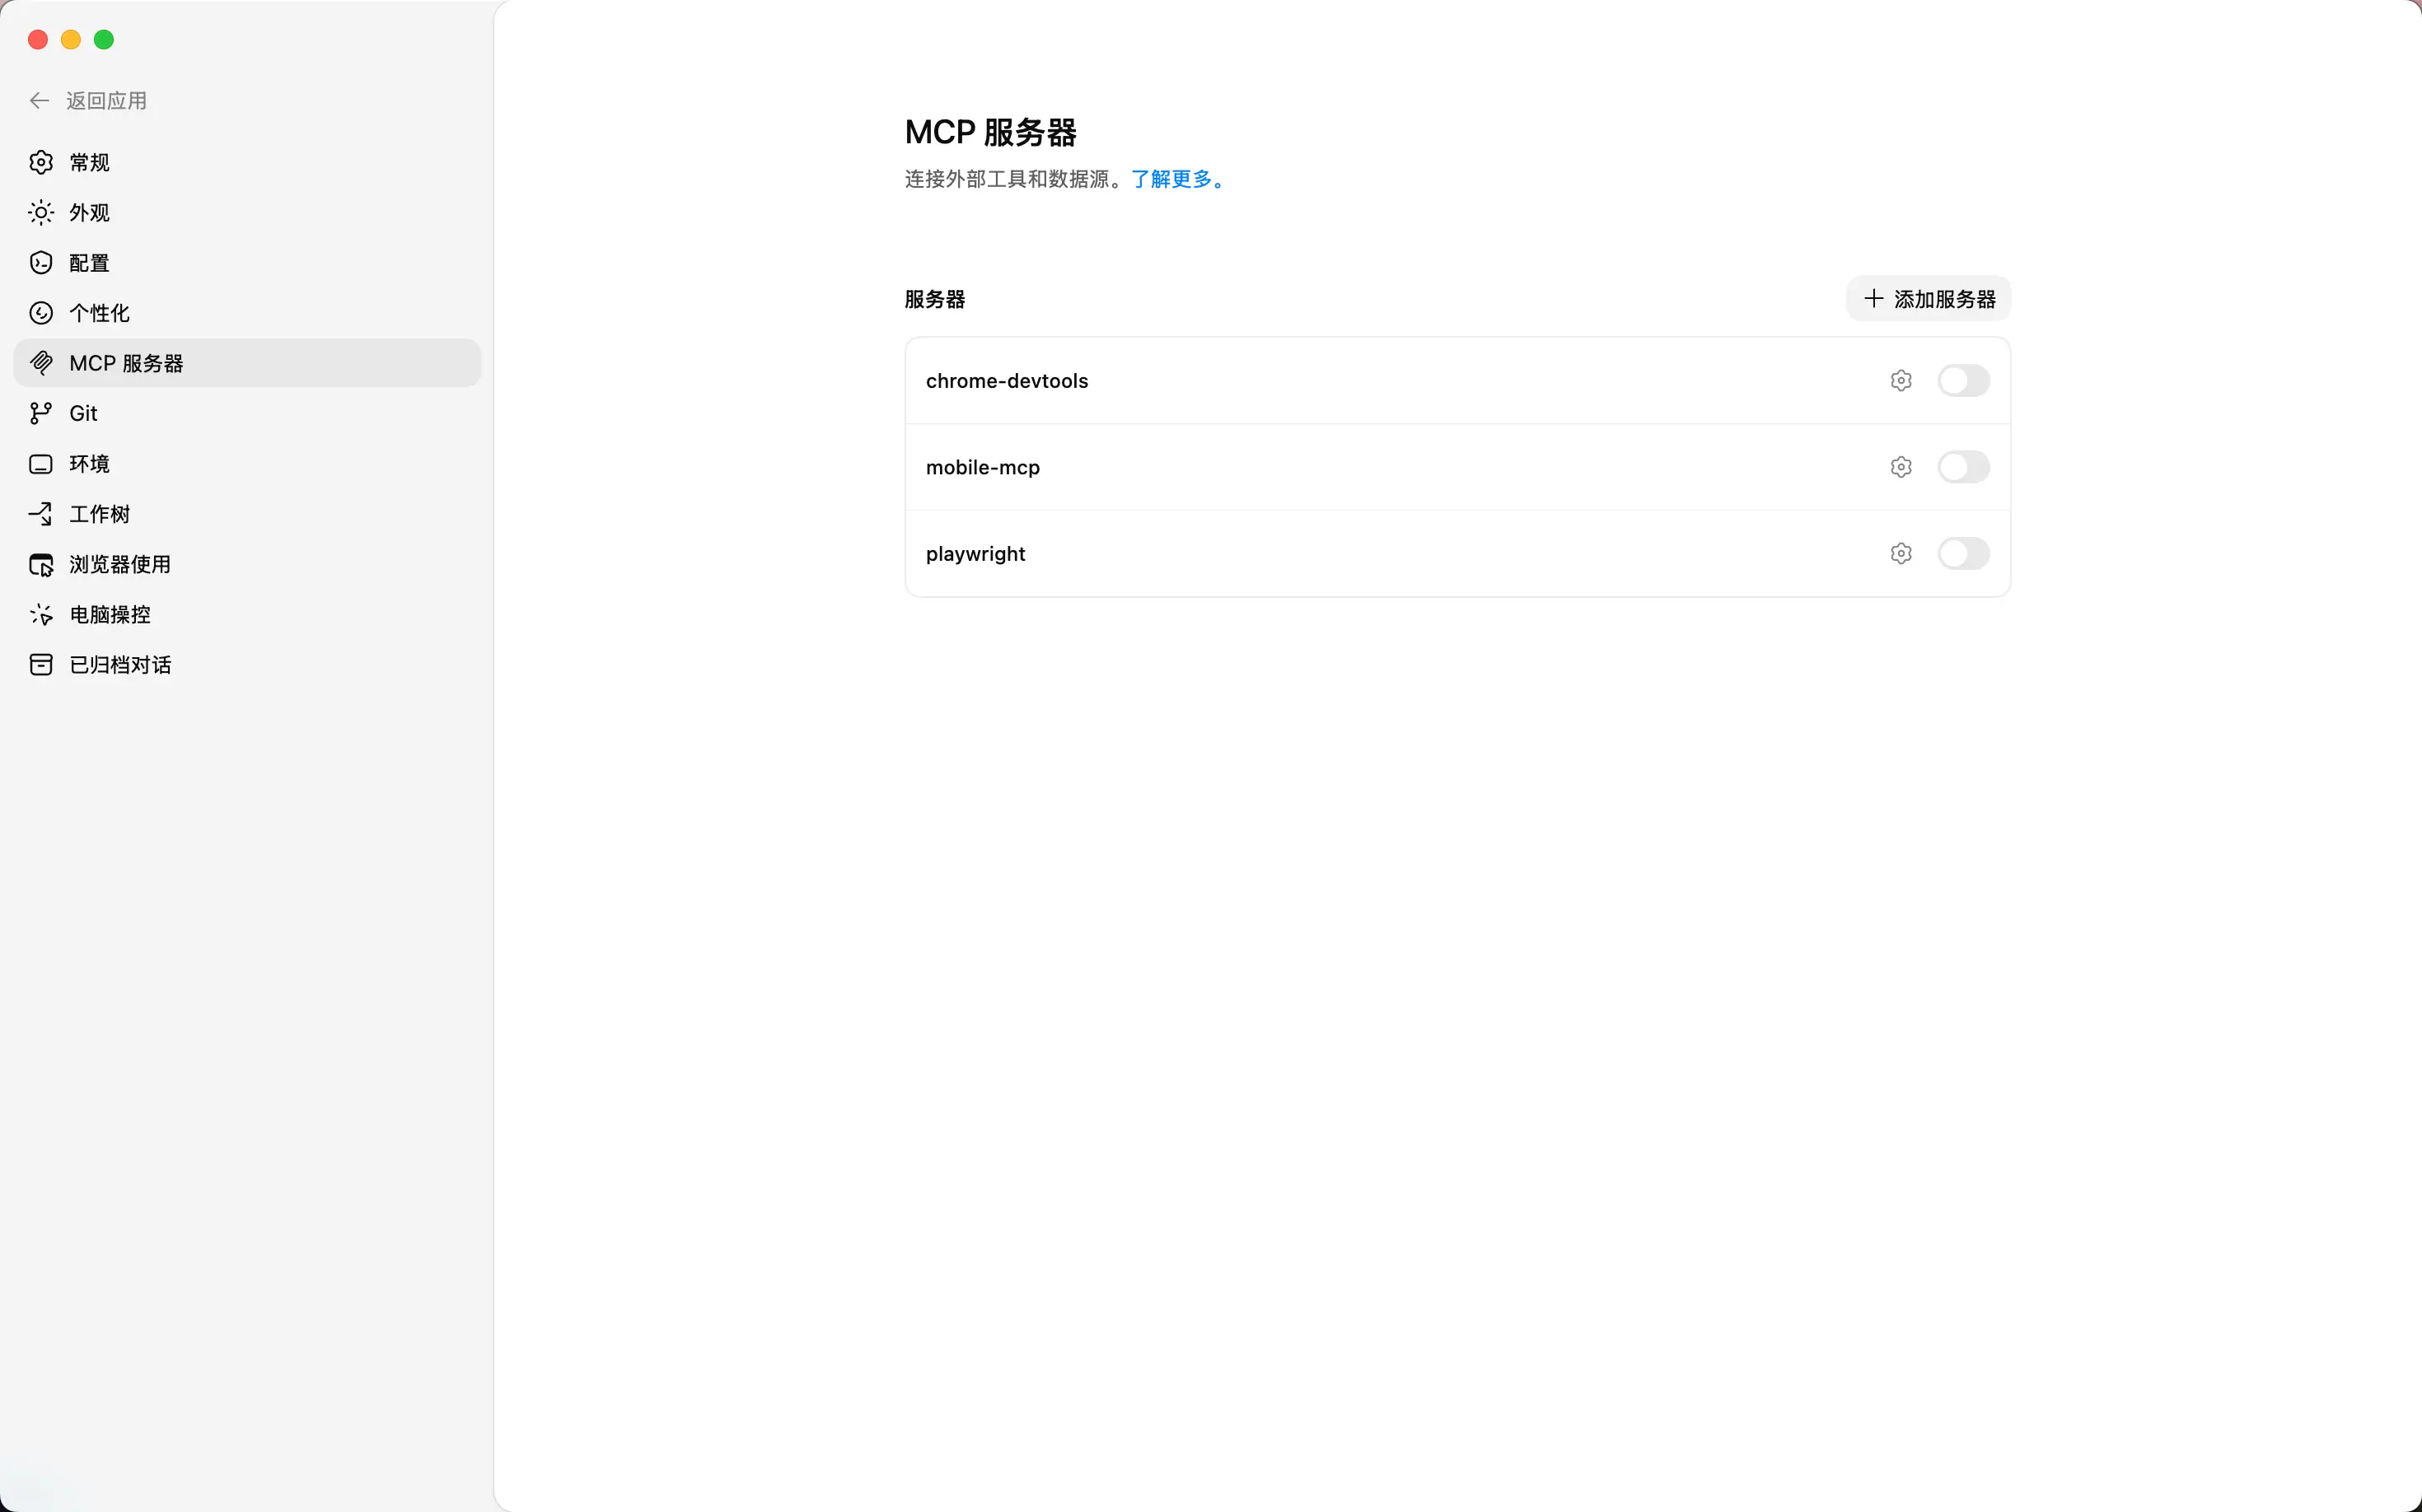Screen dimensions: 2422x1512
Task: Click the sun icon beside 外观
Action: click(x=41, y=212)
